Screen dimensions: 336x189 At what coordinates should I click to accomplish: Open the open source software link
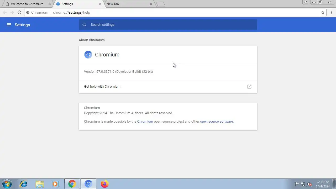[x=216, y=122]
